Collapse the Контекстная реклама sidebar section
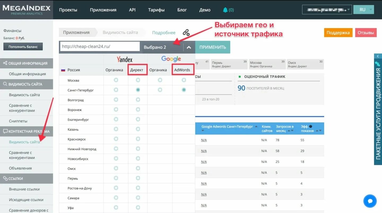382x213 pixels. point(27,131)
